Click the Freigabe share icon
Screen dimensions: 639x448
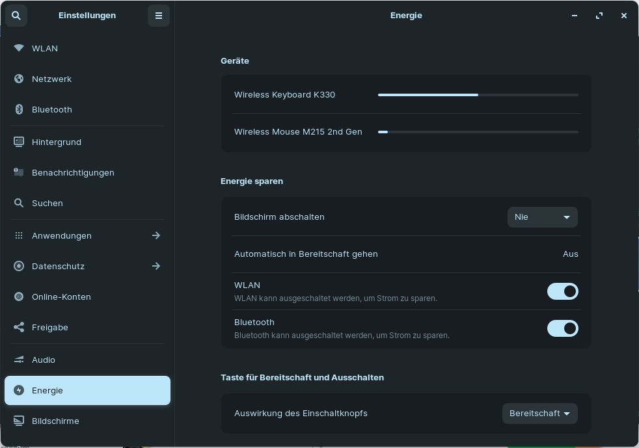pyautogui.click(x=19, y=327)
